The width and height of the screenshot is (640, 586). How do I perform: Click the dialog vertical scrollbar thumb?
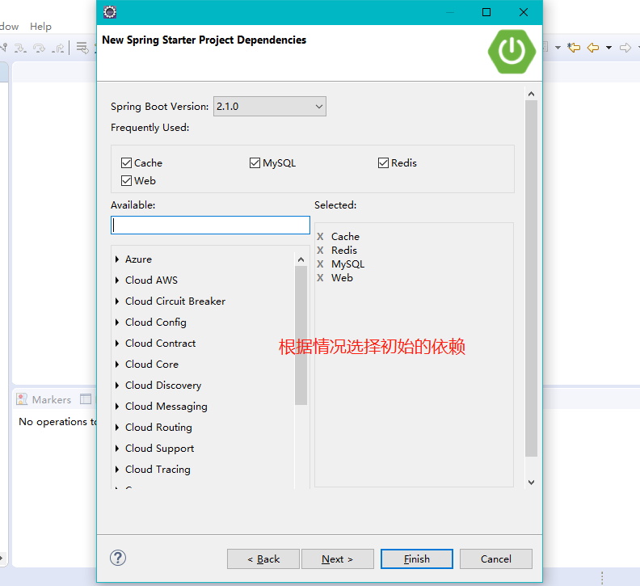[x=531, y=279]
